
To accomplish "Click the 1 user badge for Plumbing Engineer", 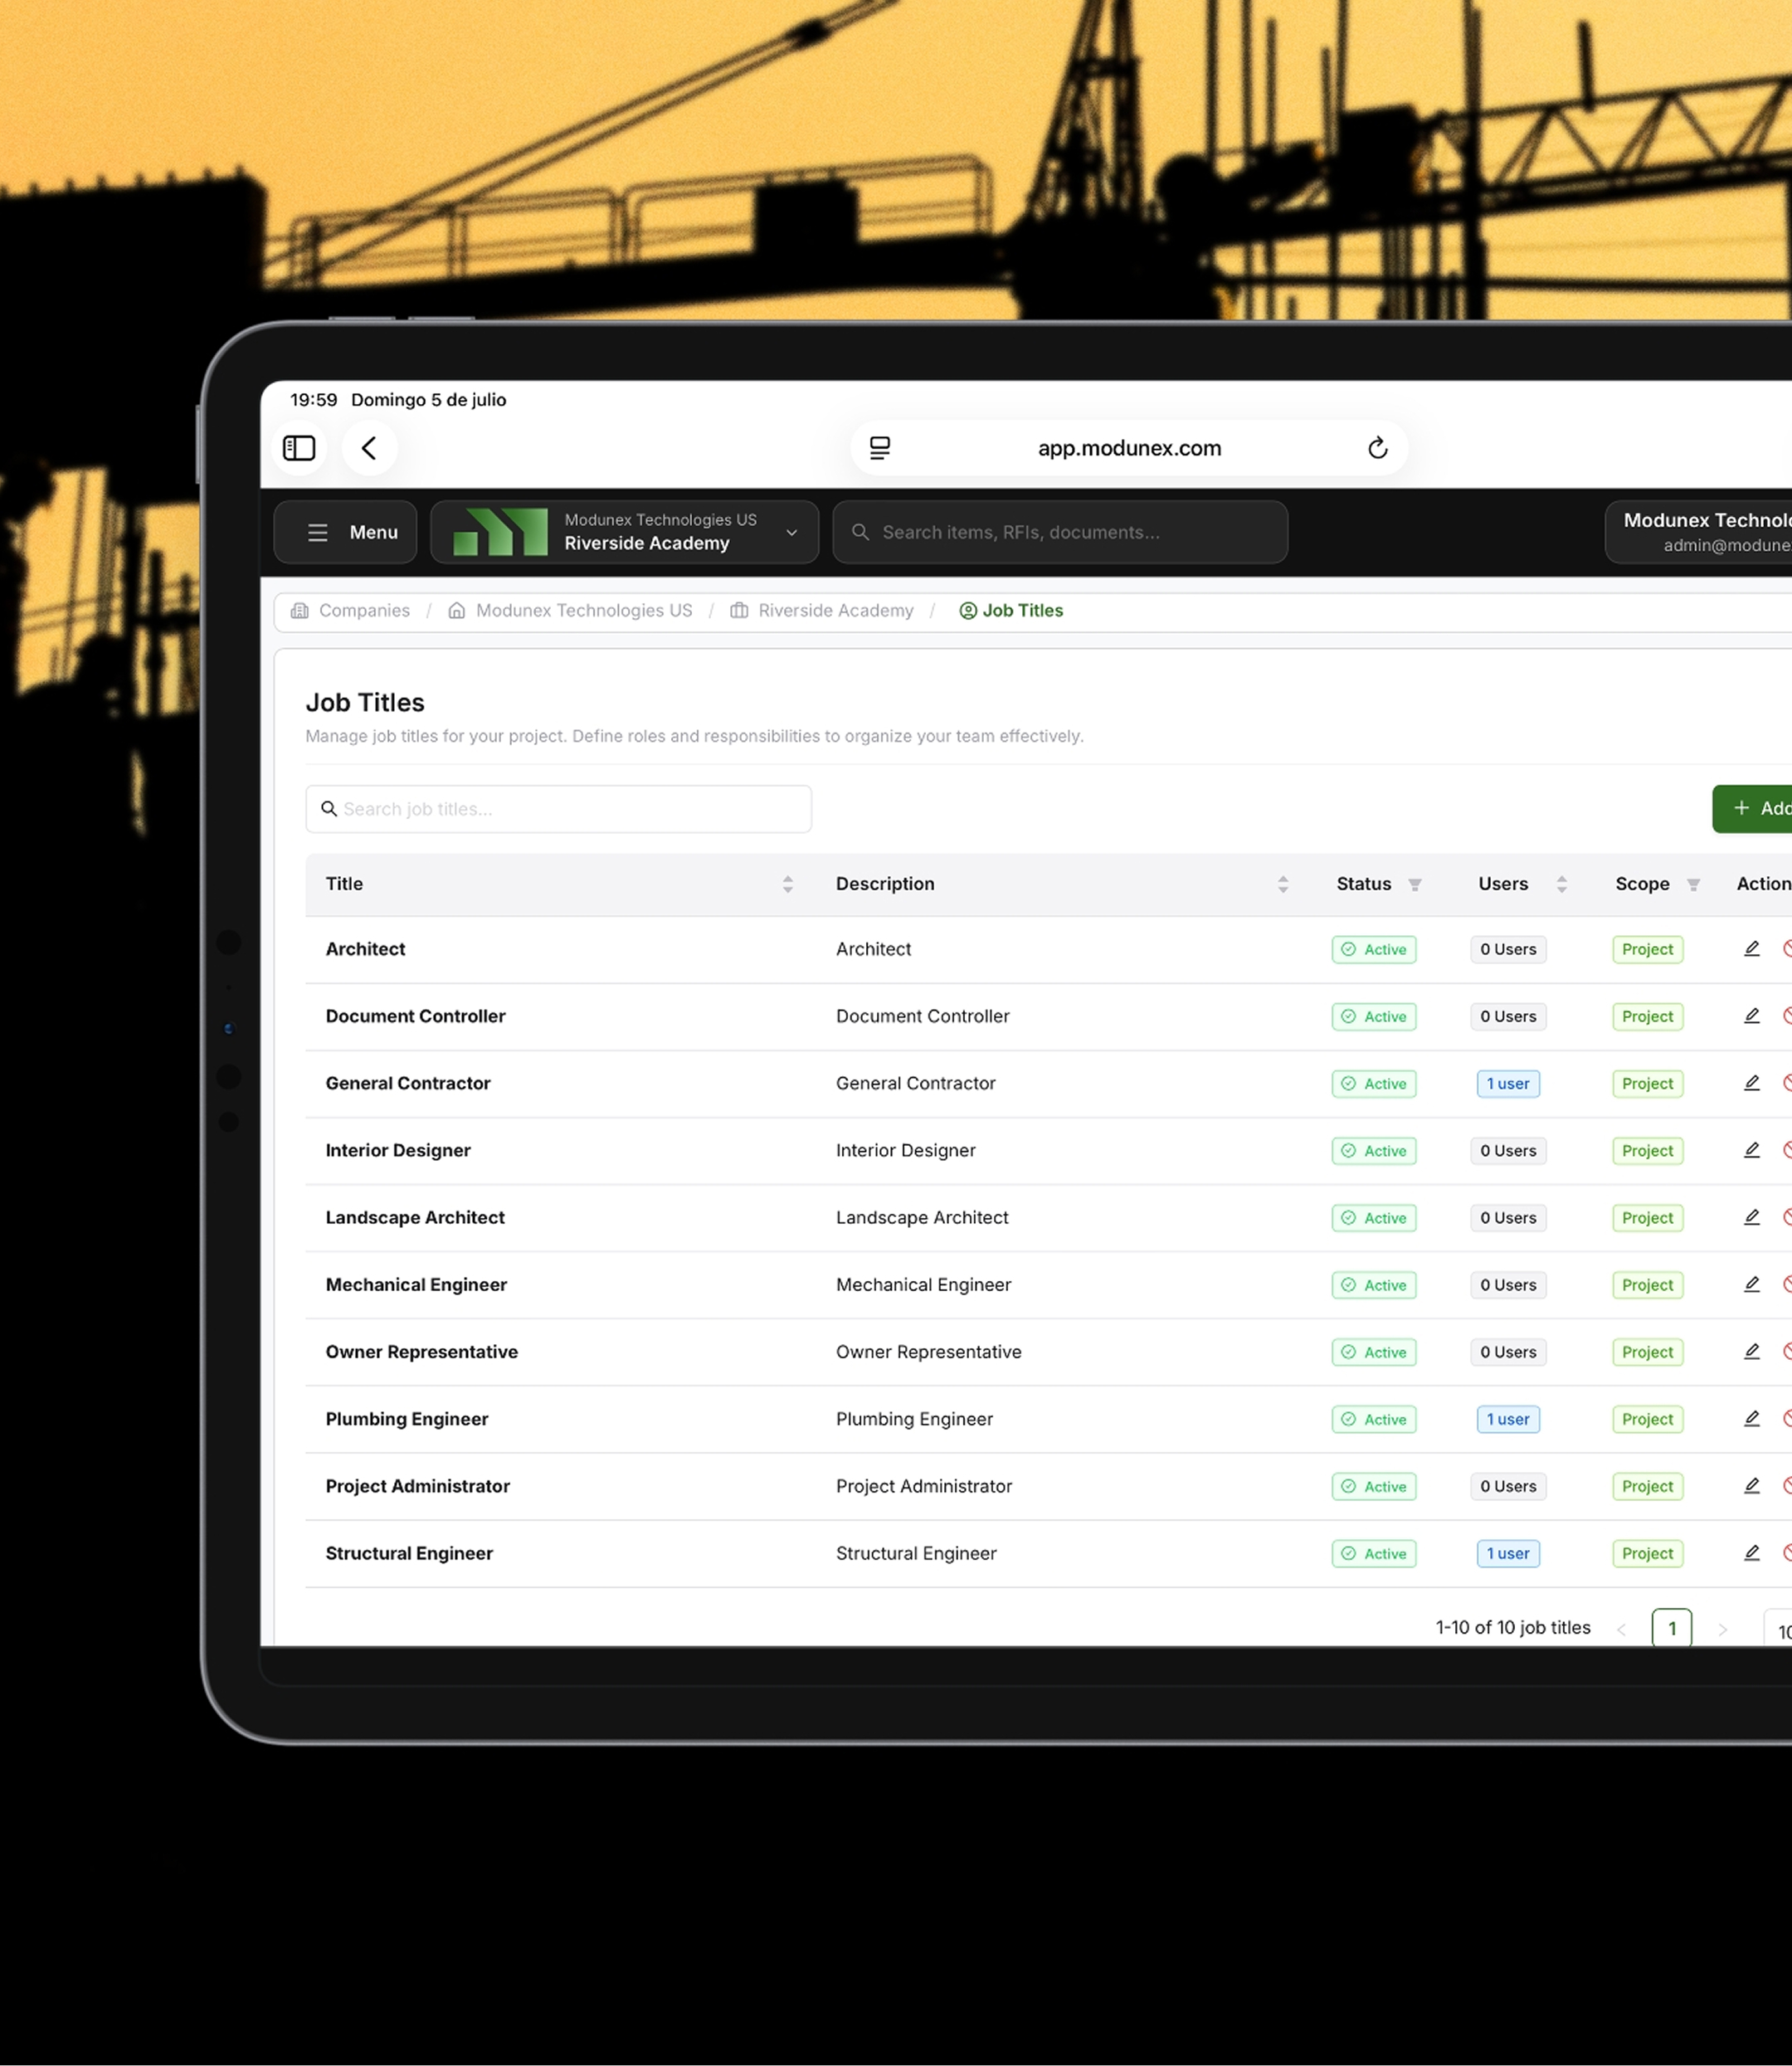I will click(x=1508, y=1419).
